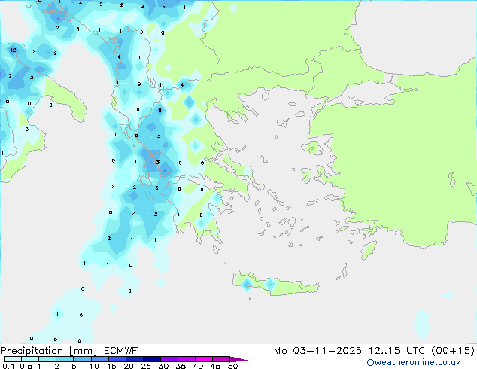Click the date 'Mo 03-11-2025' text
Image resolution: width=477 pixels, height=369 pixels.
[x=318, y=351]
